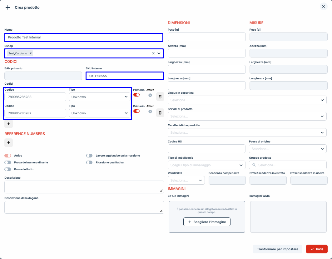This screenshot has width=332, height=259.
Task: Clear all selections in Eshop field
Action: (x=153, y=53)
